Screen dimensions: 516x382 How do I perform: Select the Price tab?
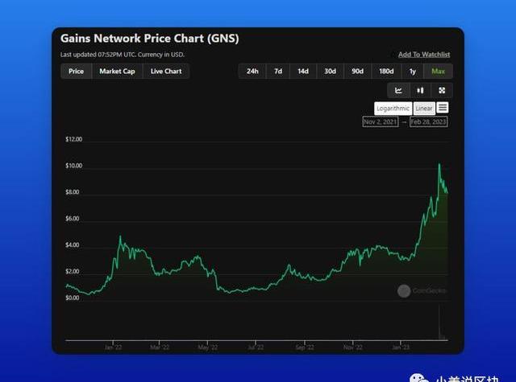pos(76,72)
